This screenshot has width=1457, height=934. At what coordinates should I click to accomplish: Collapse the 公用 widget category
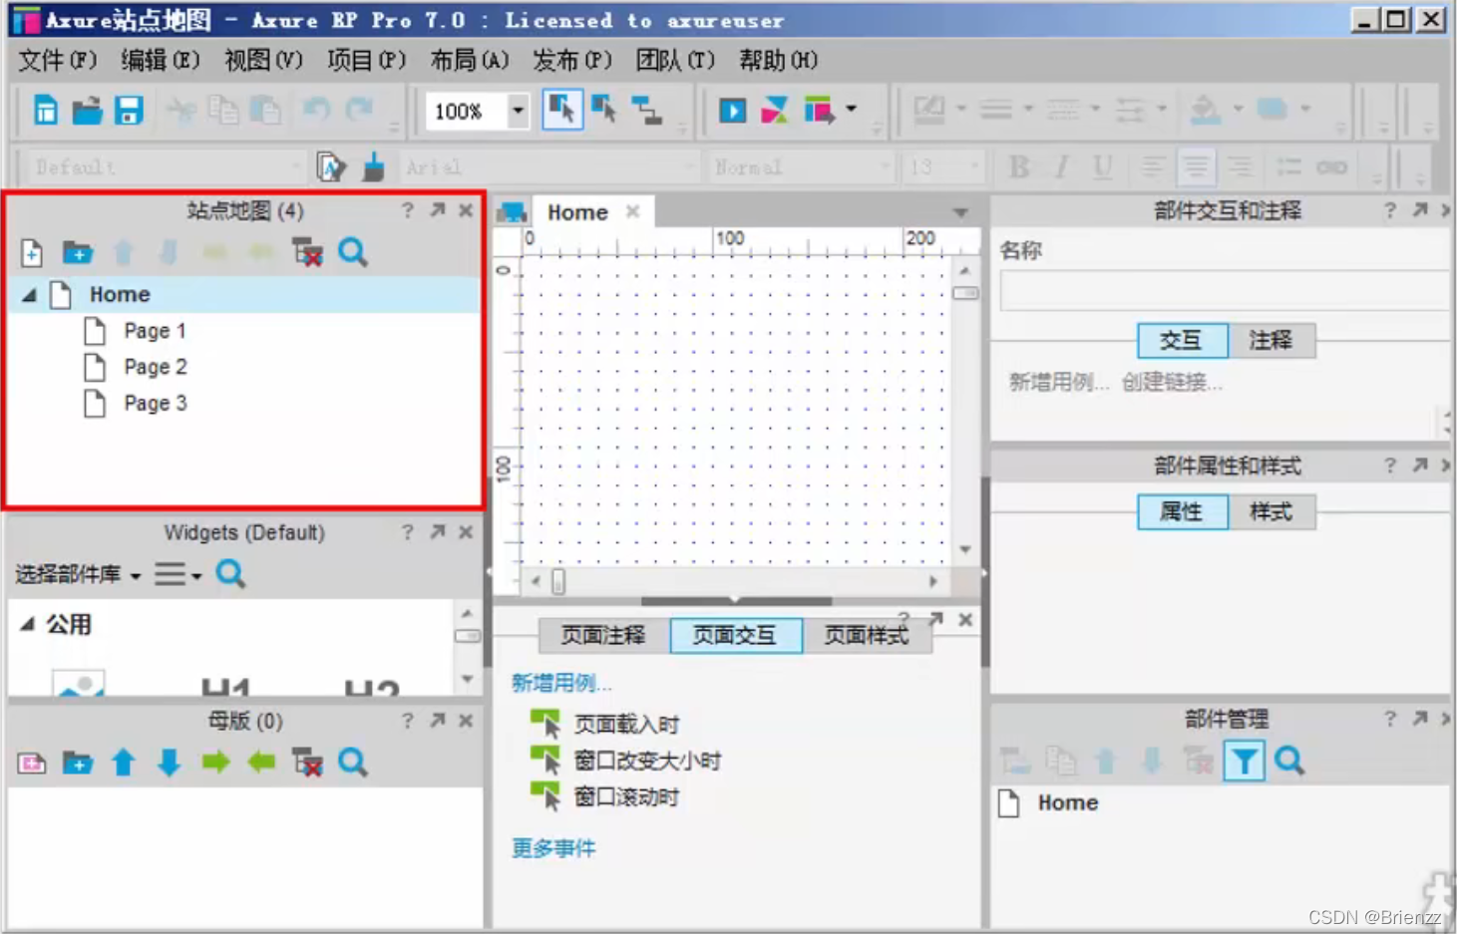(28, 624)
